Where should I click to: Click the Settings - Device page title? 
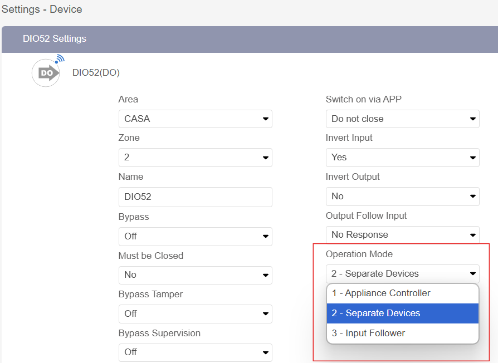coord(42,9)
